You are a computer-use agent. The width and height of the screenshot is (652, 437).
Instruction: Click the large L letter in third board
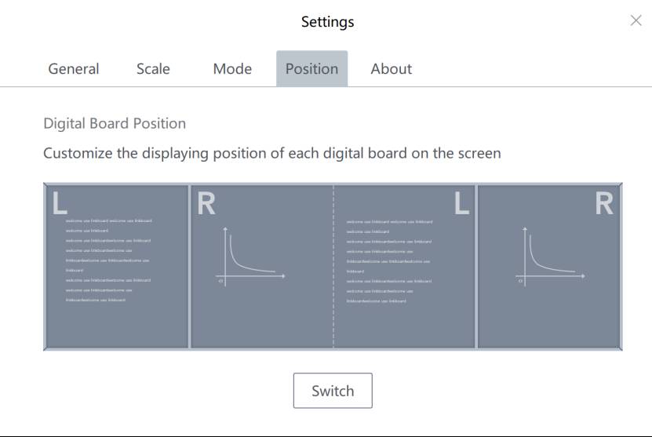(x=461, y=203)
